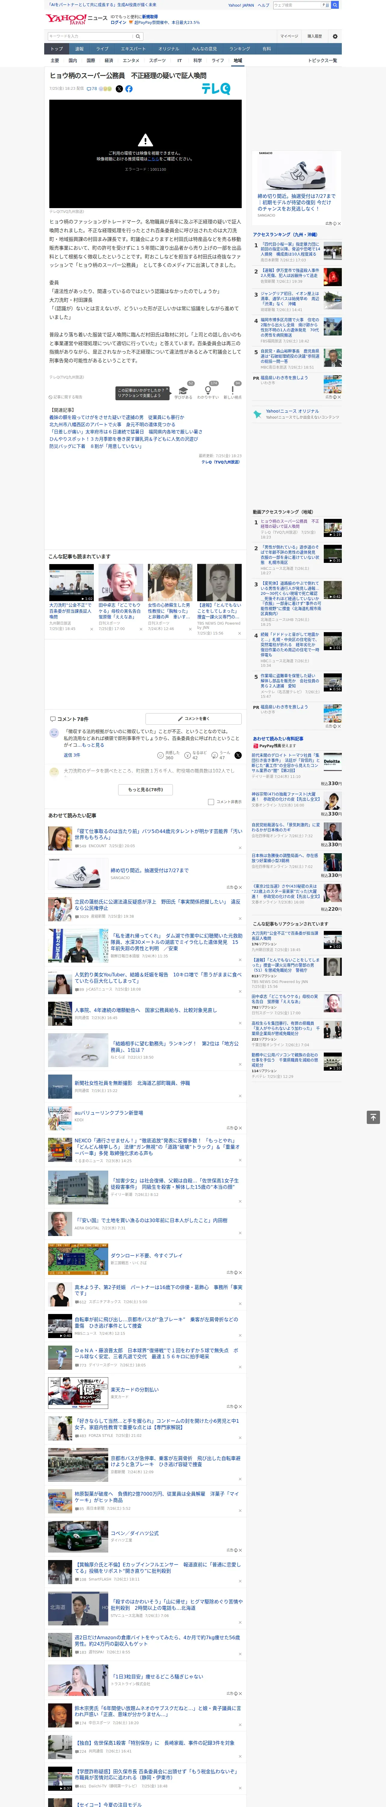Click scroll-to-top arrow button at right edge
Image resolution: width=386 pixels, height=1807 pixels.
(x=373, y=1117)
